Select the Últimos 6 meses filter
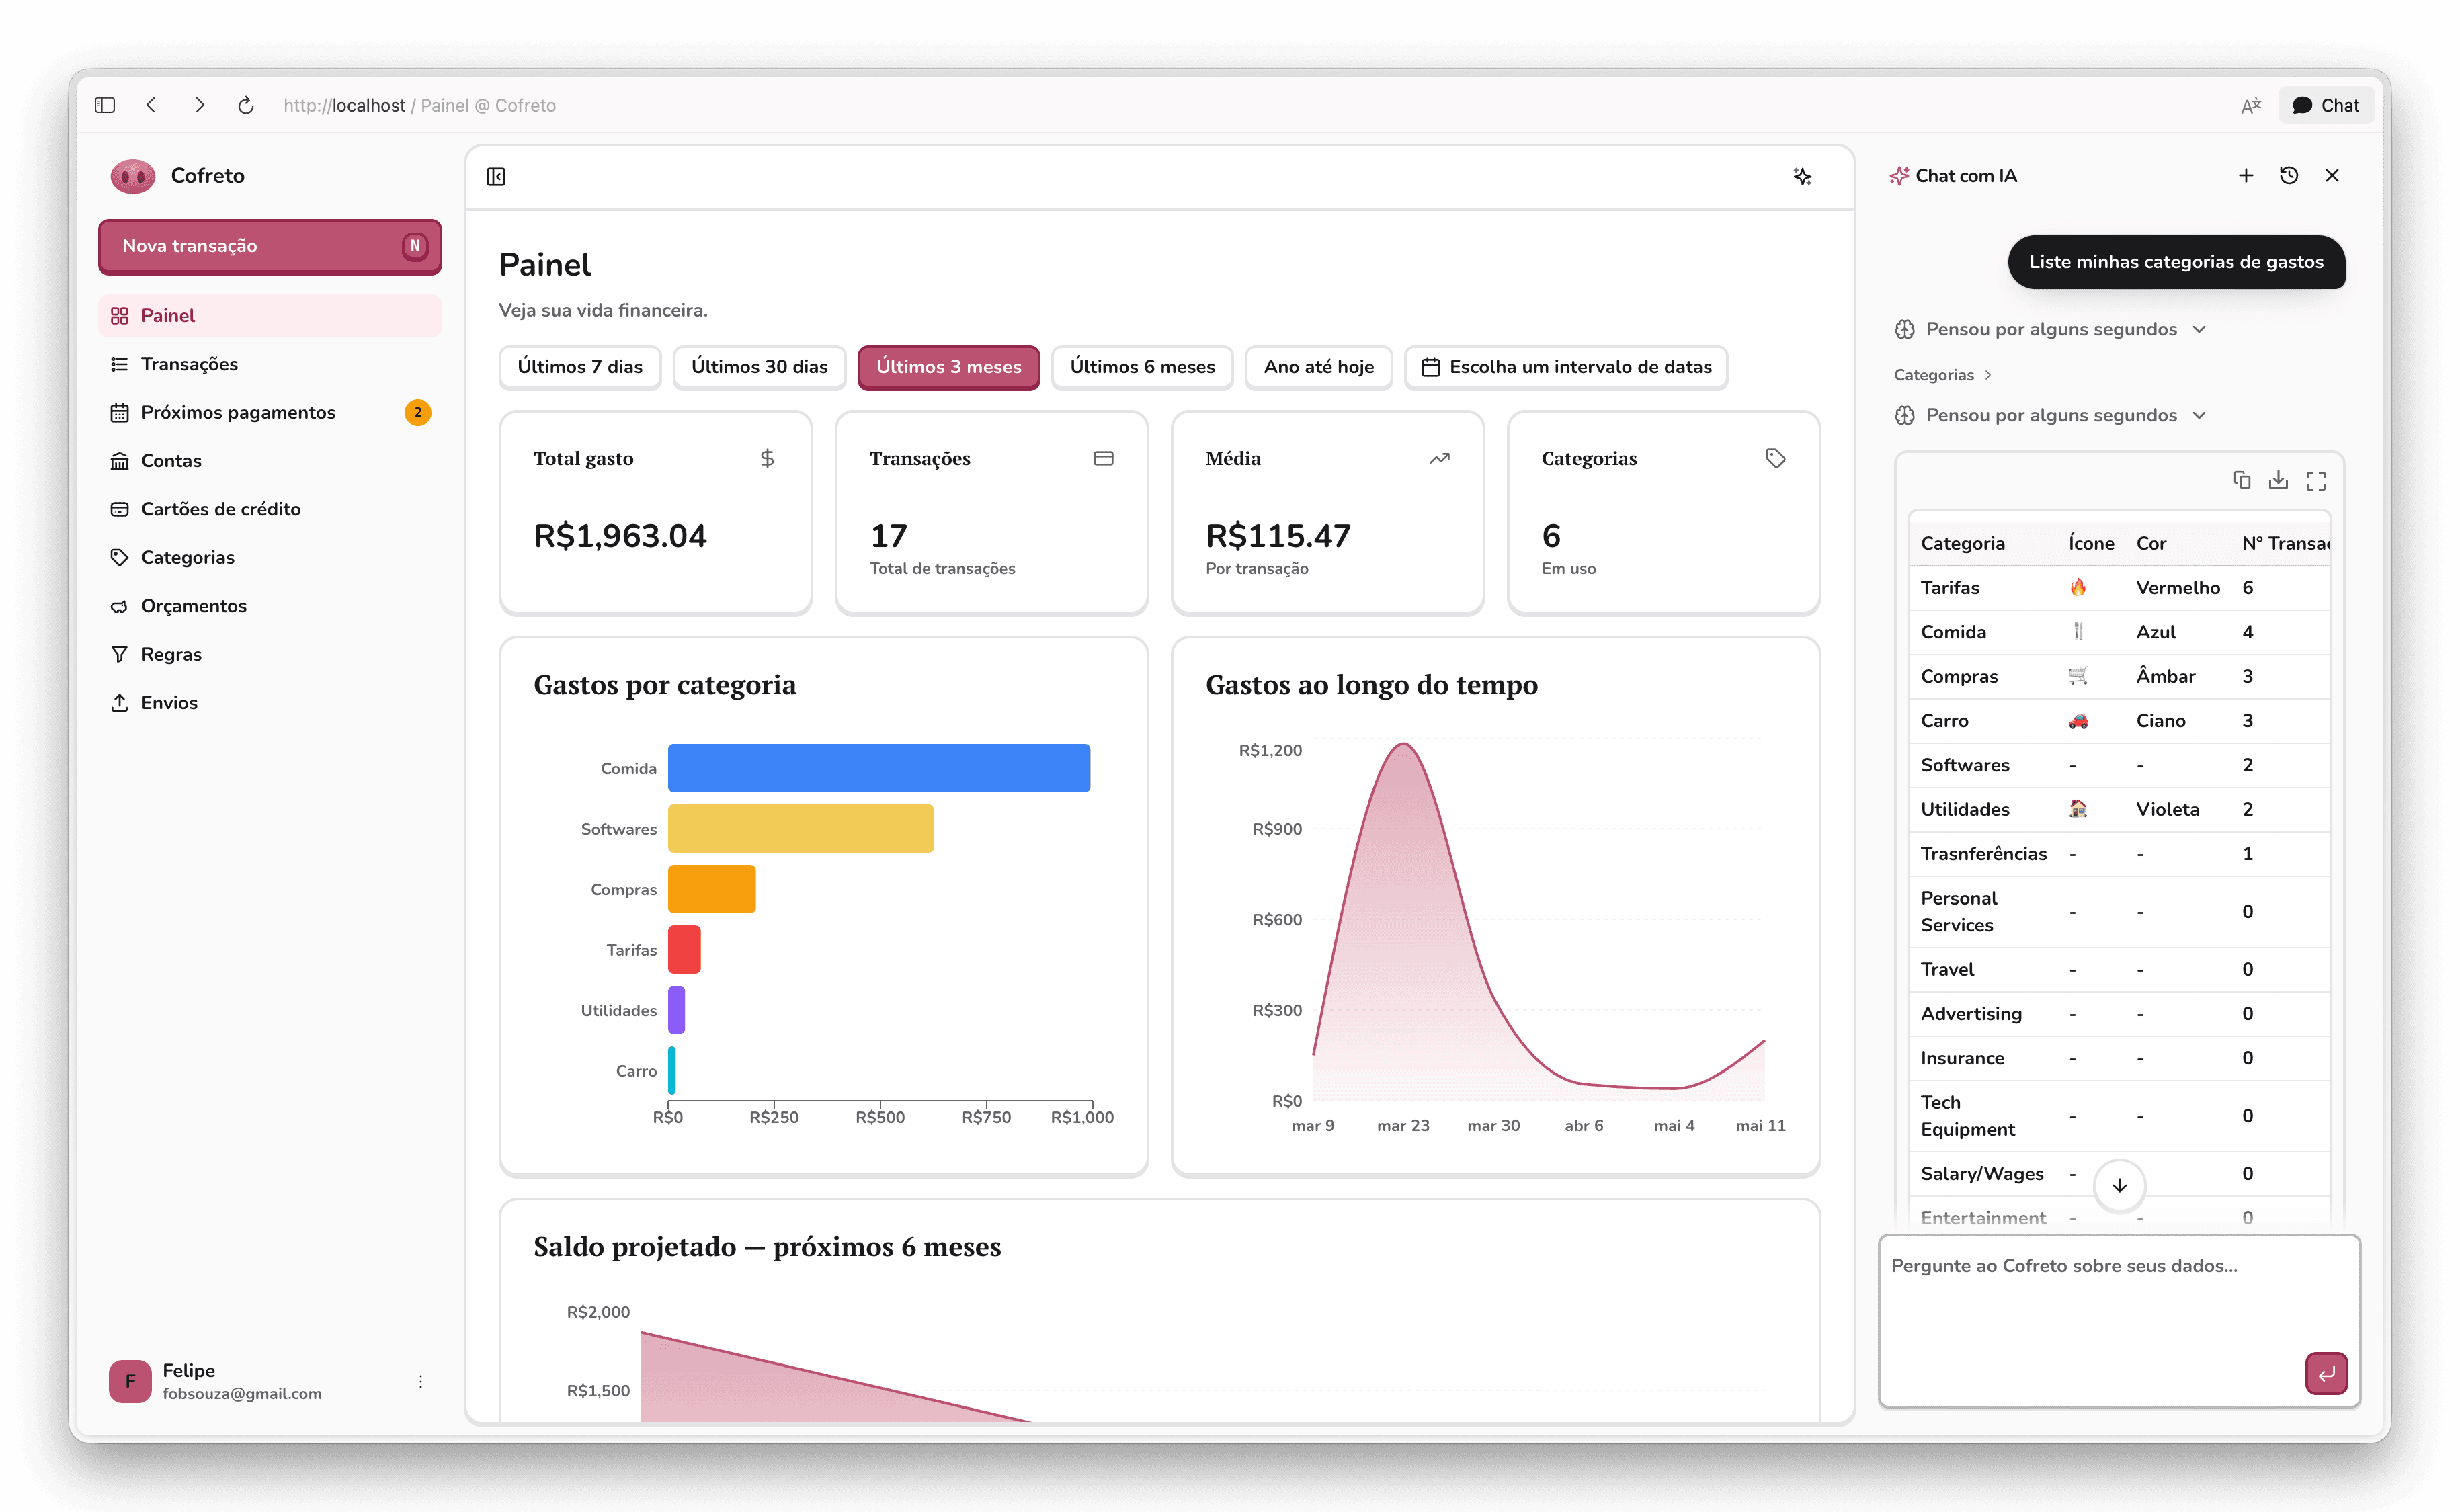This screenshot has width=2460, height=1512. pyautogui.click(x=1142, y=367)
